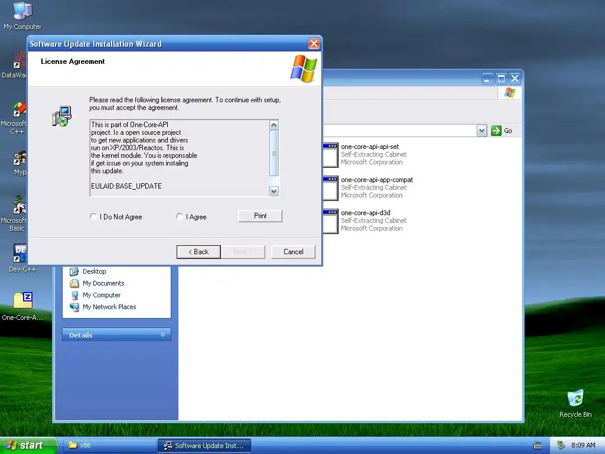Open My Network Places link in sidebar
The width and height of the screenshot is (605, 454).
coord(109,307)
